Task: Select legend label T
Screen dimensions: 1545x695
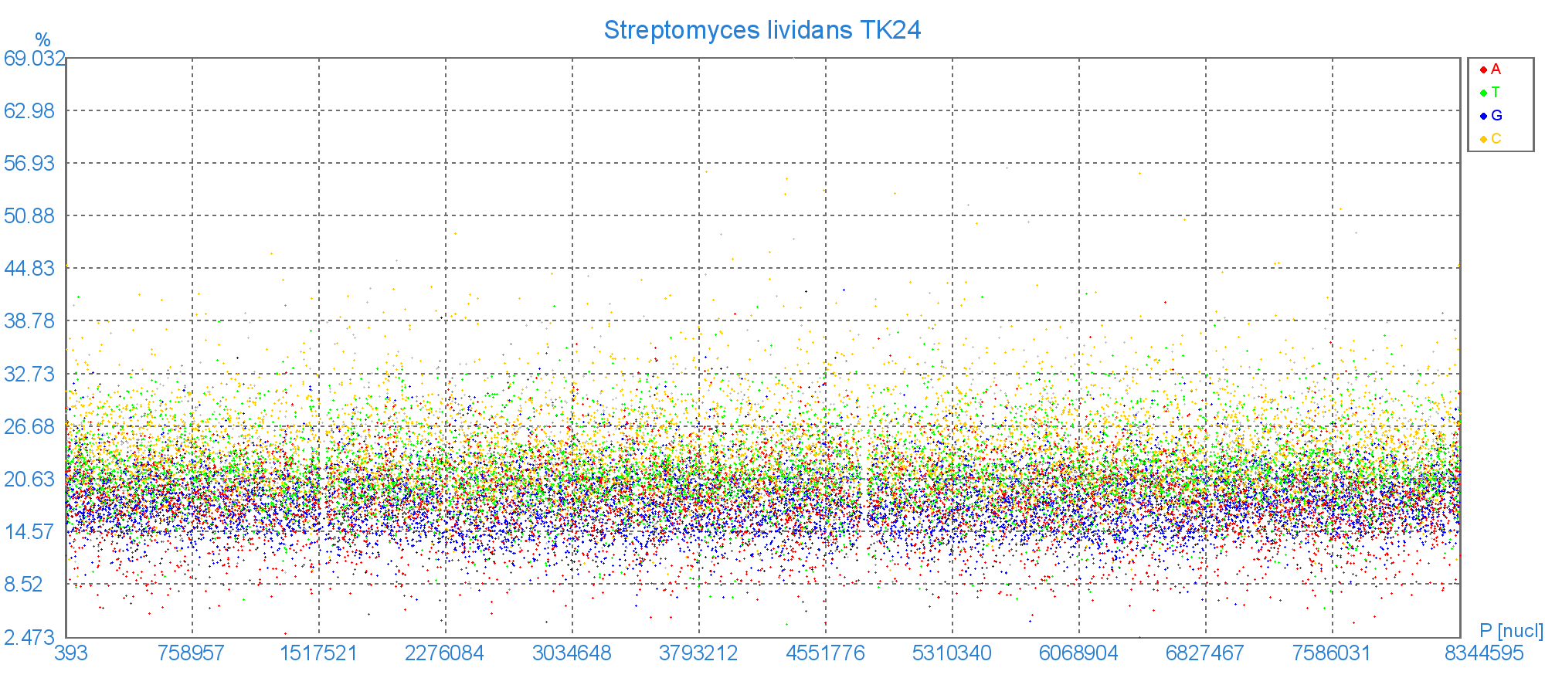Action: [x=1496, y=93]
